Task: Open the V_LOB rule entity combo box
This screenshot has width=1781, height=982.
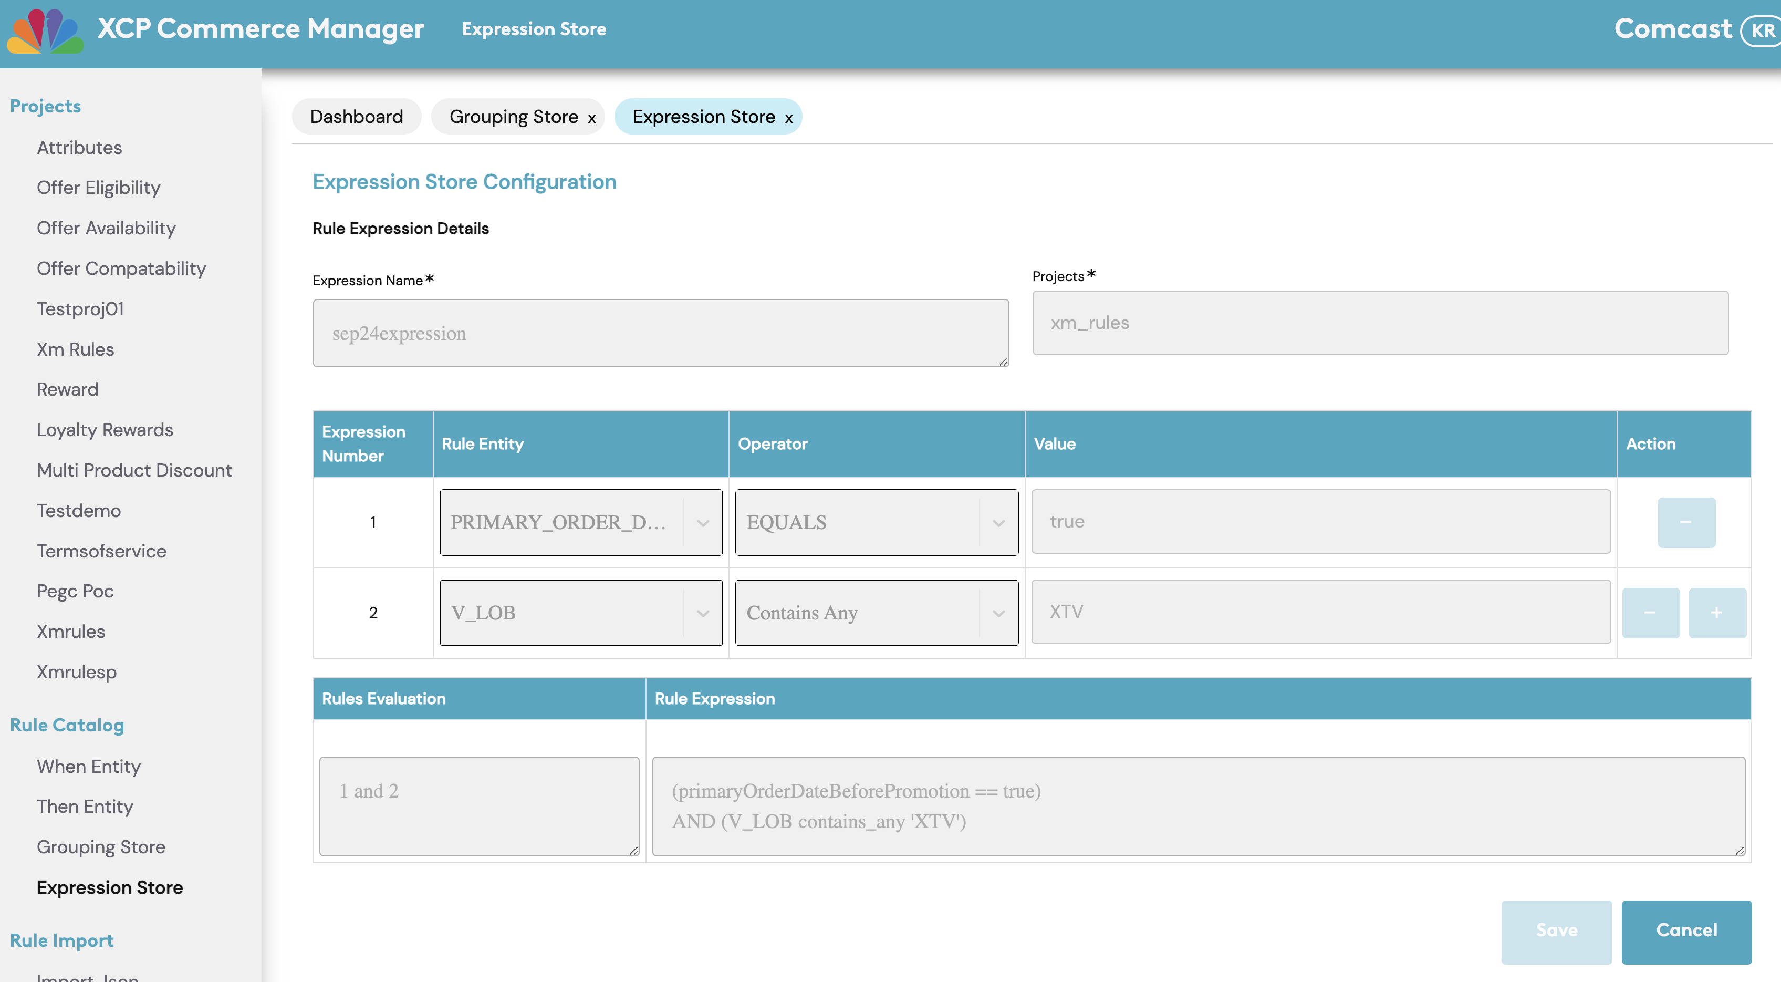Action: [581, 613]
